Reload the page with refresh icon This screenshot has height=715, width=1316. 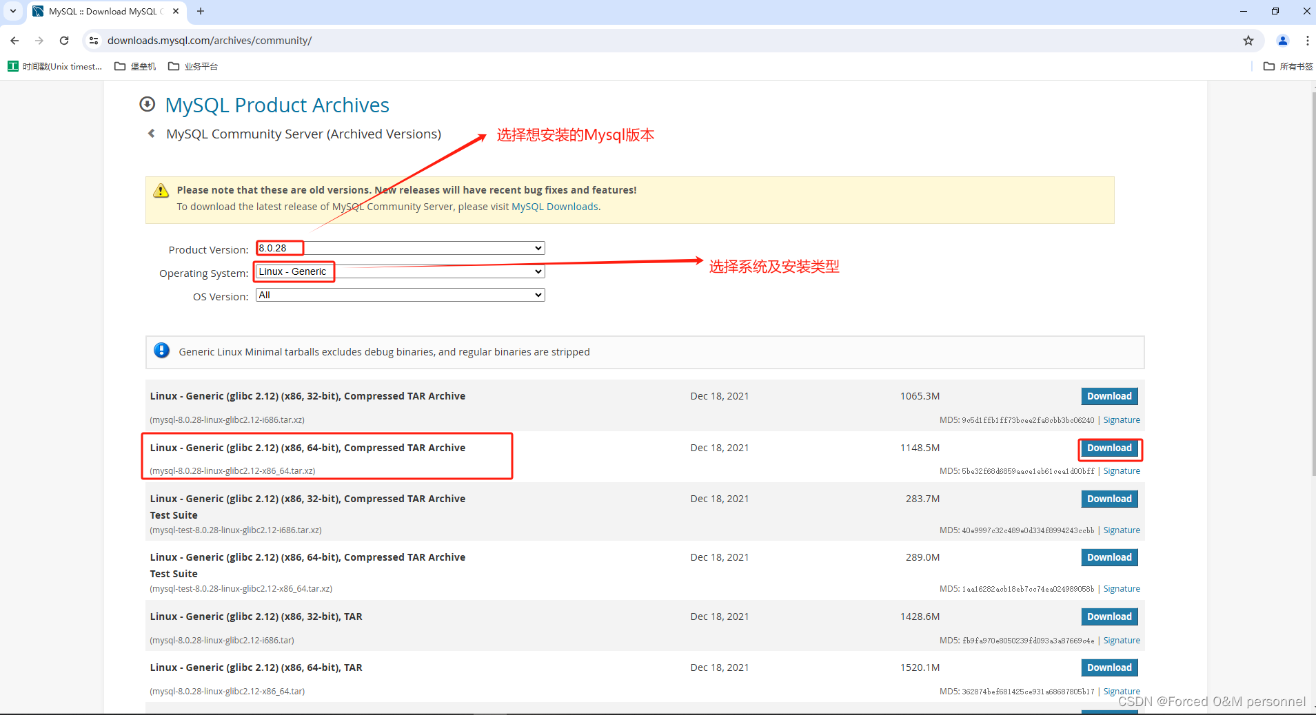click(64, 41)
